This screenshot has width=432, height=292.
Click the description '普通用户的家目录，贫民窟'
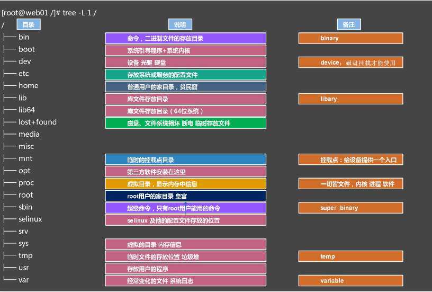tap(185, 87)
